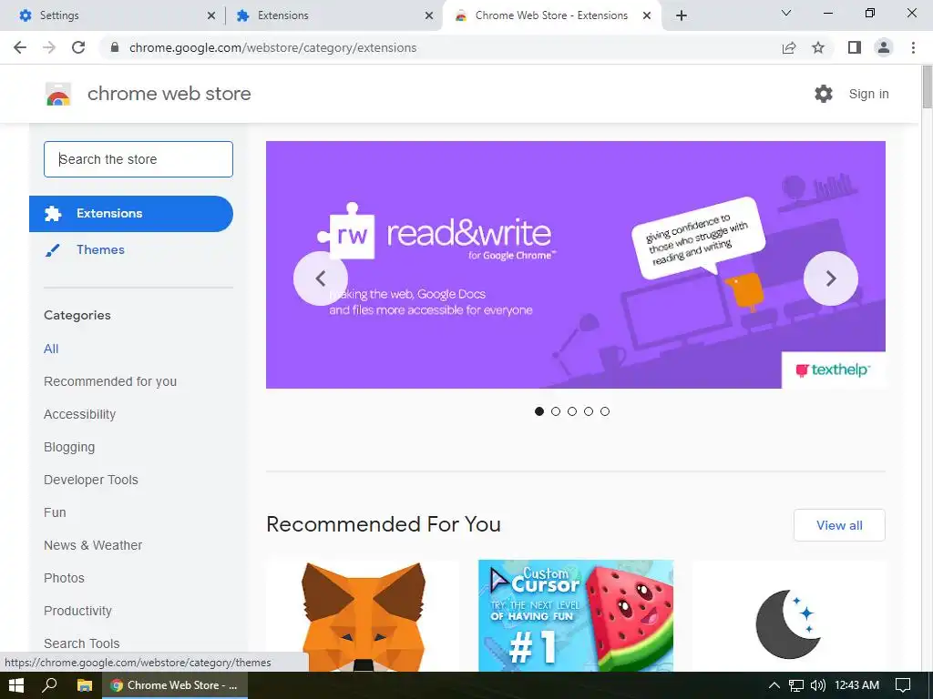Choose the Photos category
Viewport: 933px width, 699px height.
(65, 578)
